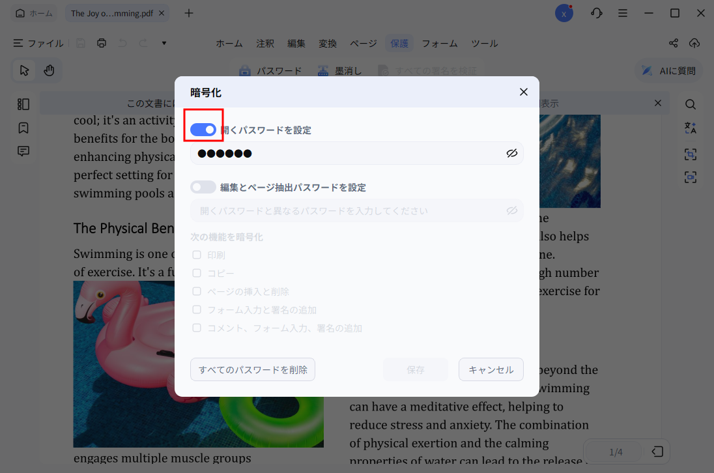Click the すべてのパスワードを削除 button
The image size is (714, 473).
click(x=252, y=369)
